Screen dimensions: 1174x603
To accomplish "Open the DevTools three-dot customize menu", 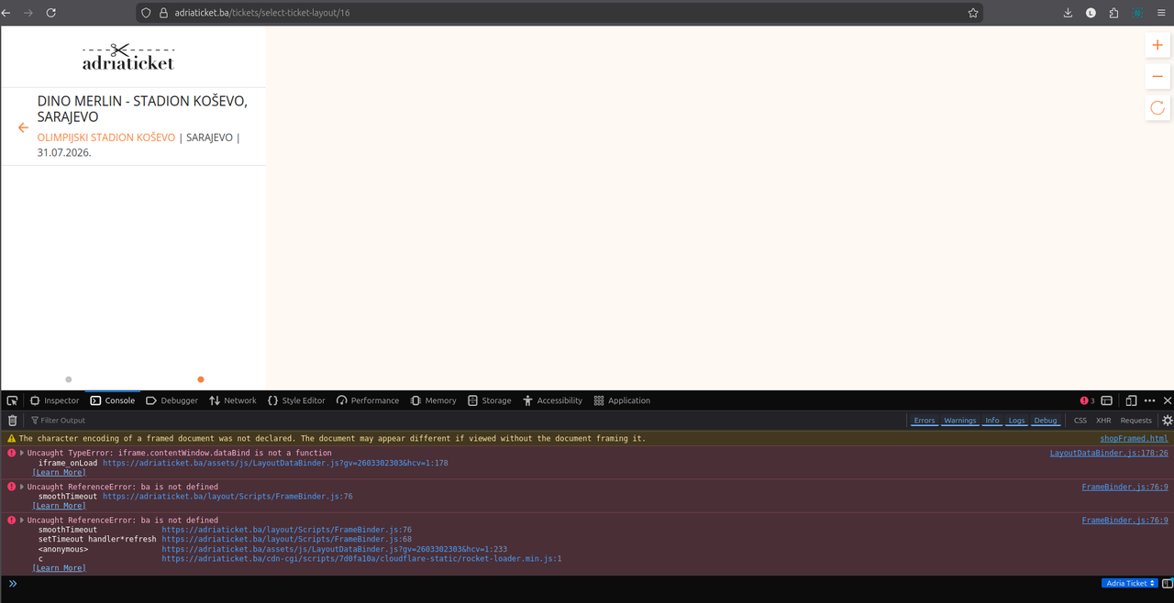I will (1149, 400).
